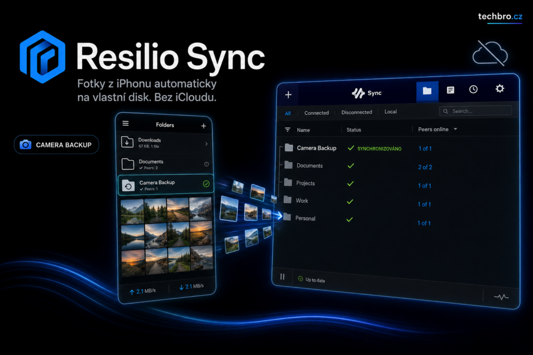This screenshot has height=355, width=533.
Task: Open Peers online sort dropdown arrow
Action: (x=455, y=129)
